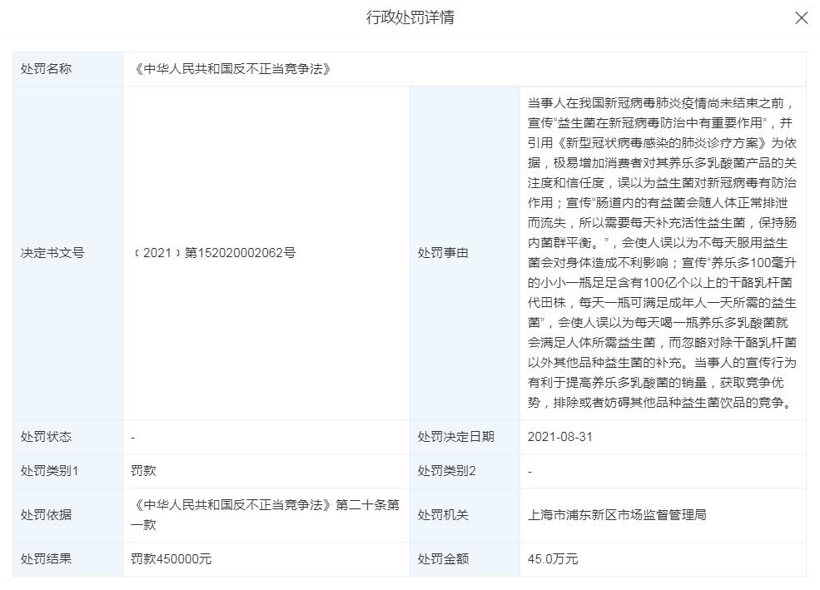The width and height of the screenshot is (820, 590).
Task: Click the 处罚决定日期 label
Action: pyautogui.click(x=455, y=437)
